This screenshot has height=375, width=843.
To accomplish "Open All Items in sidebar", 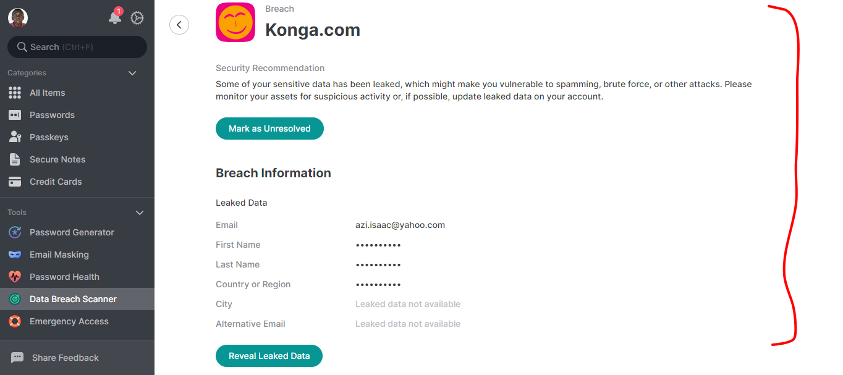I will [47, 93].
